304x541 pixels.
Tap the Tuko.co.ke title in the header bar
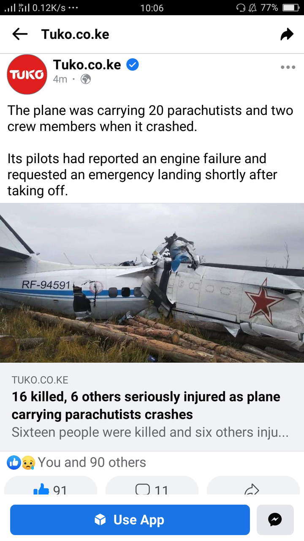pyautogui.click(x=75, y=34)
